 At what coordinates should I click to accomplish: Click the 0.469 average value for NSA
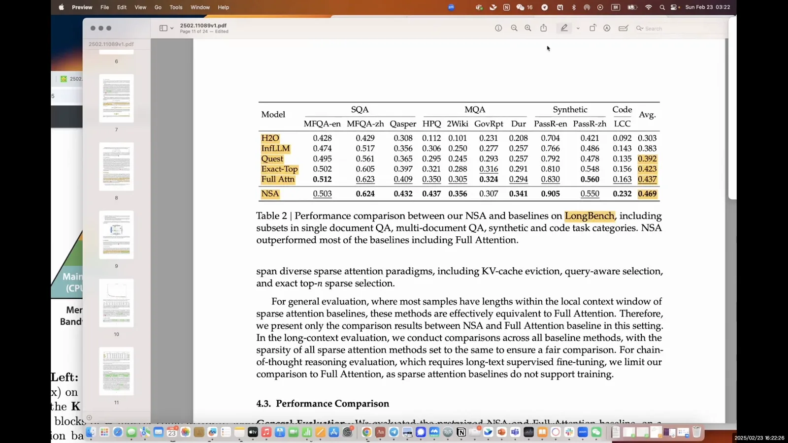point(647,193)
